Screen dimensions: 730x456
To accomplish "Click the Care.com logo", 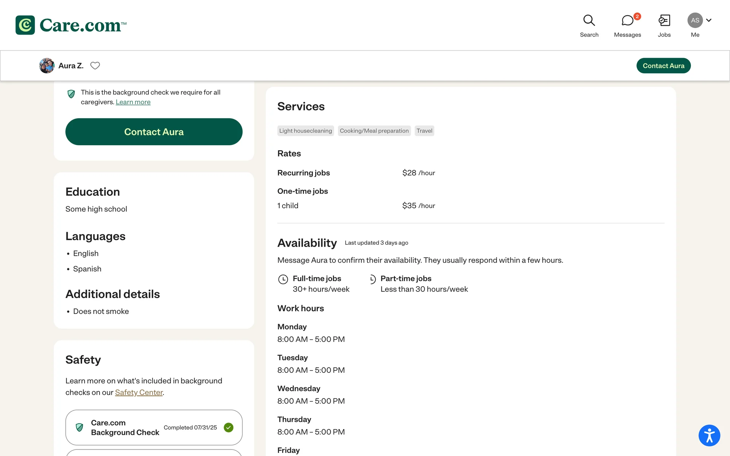I will pos(71,25).
